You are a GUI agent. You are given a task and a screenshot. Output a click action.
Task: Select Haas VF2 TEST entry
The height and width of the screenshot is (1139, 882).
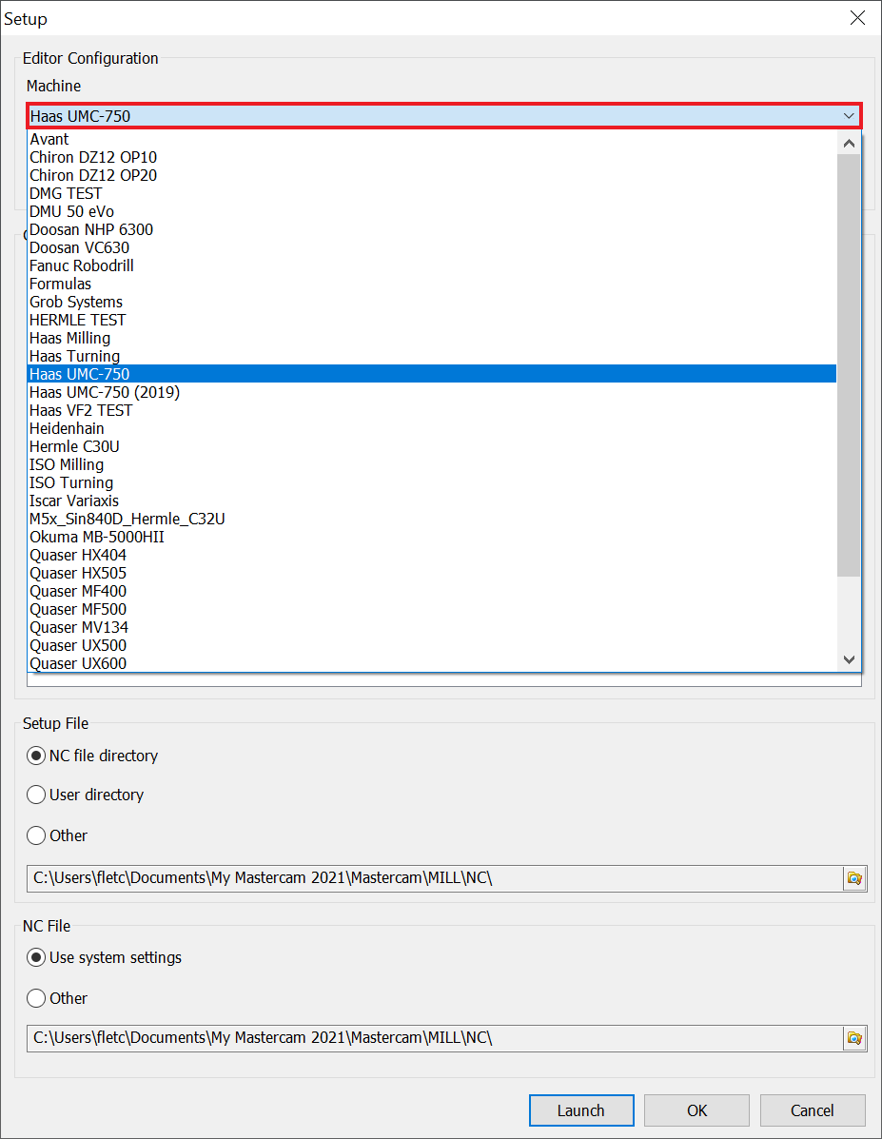[x=432, y=410]
